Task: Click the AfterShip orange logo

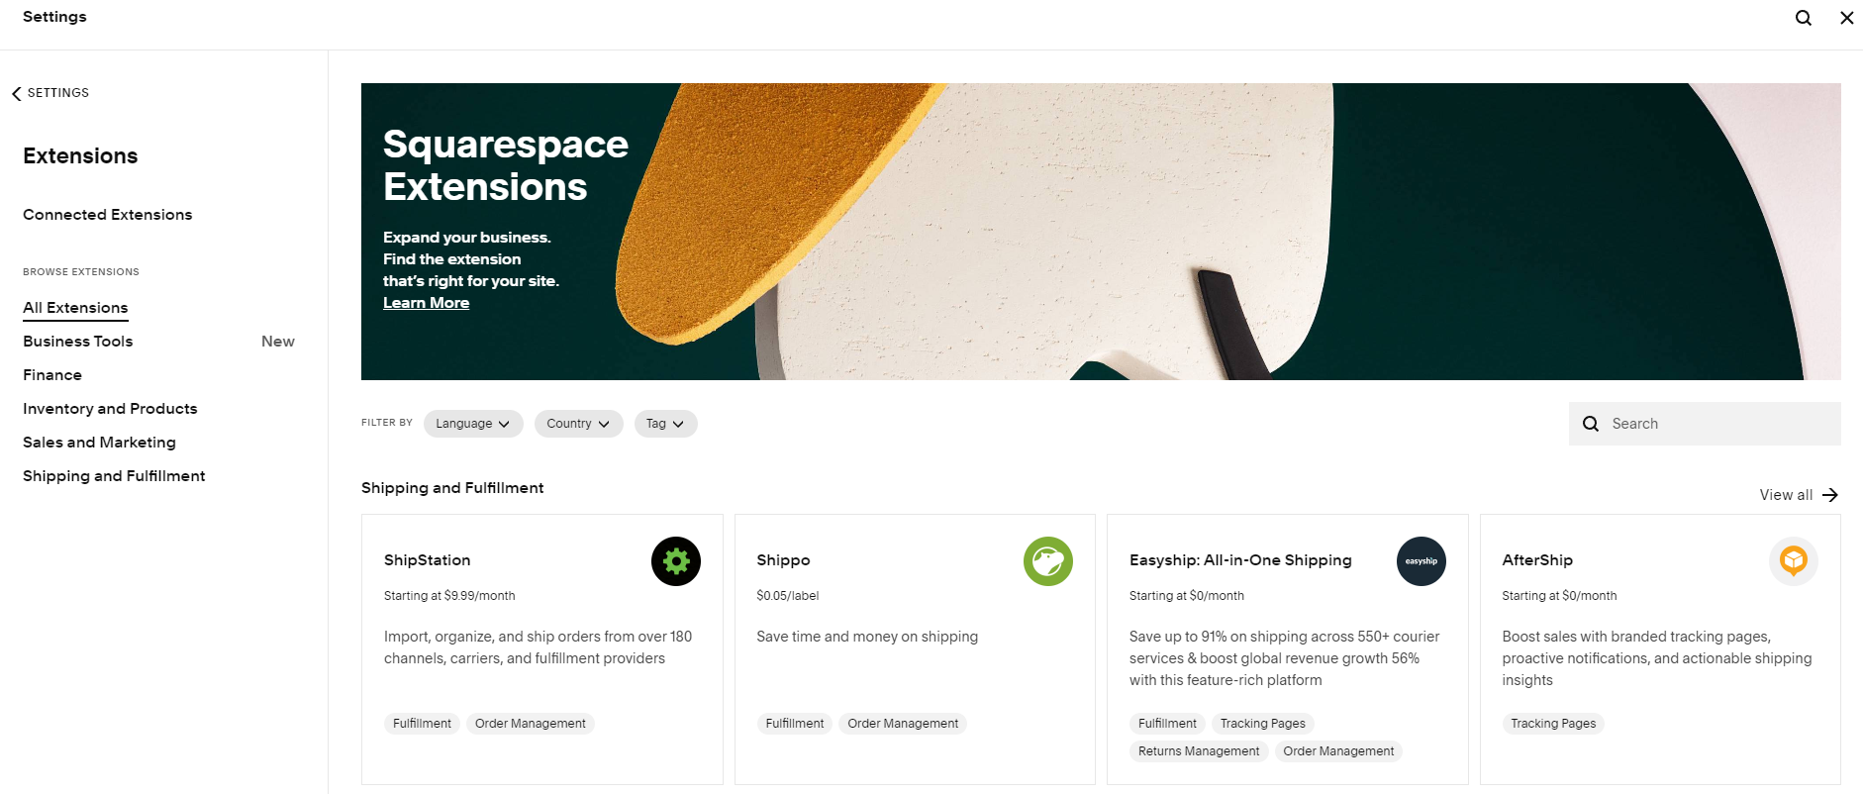Action: coord(1794,561)
